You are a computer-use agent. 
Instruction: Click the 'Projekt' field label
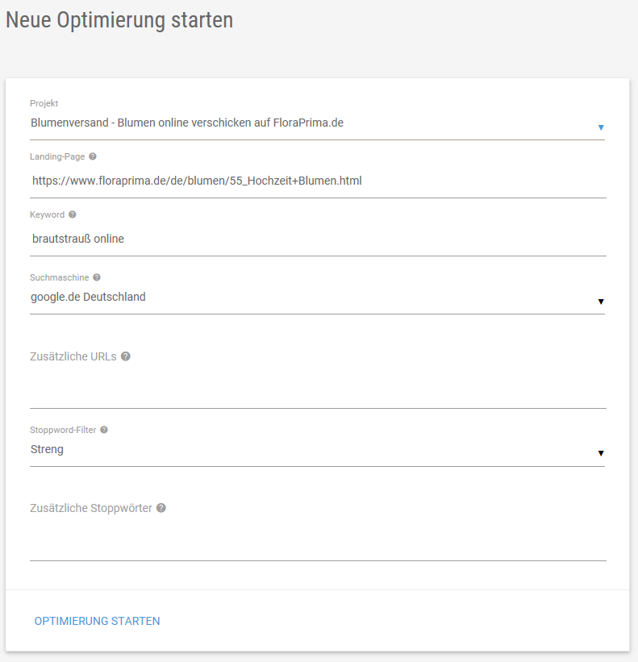coord(44,103)
